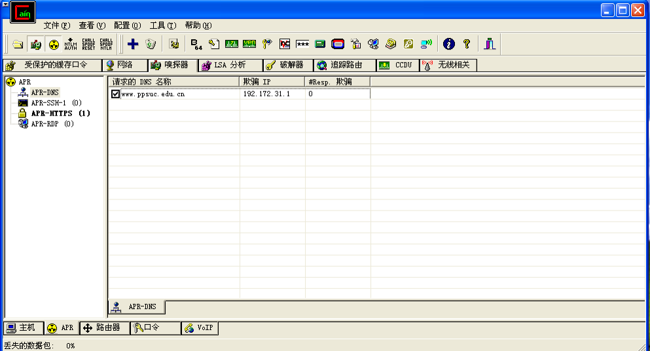Click the green calculator-like toolbar icon
Image resolution: width=650 pixels, height=351 pixels.
320,44
